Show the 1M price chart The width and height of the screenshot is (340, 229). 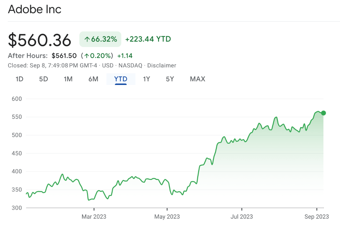pyautogui.click(x=68, y=79)
